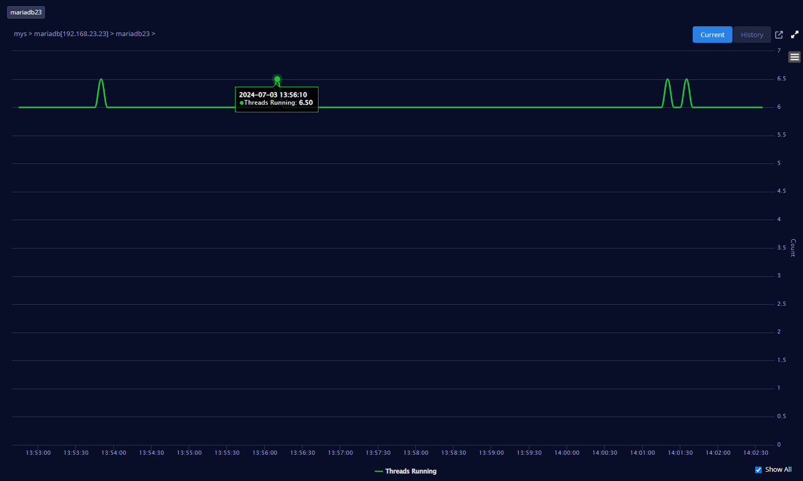803x481 pixels.
Task: Click the green line icon in legend
Action: pyautogui.click(x=379, y=471)
